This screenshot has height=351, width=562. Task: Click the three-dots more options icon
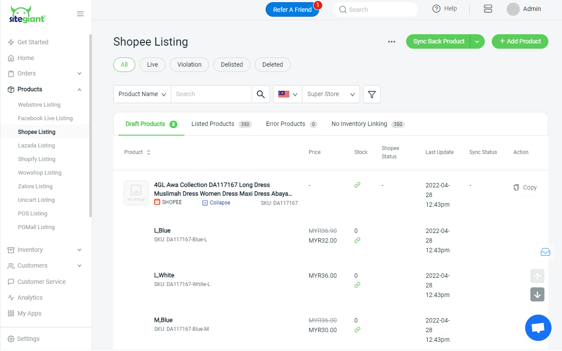click(x=392, y=42)
